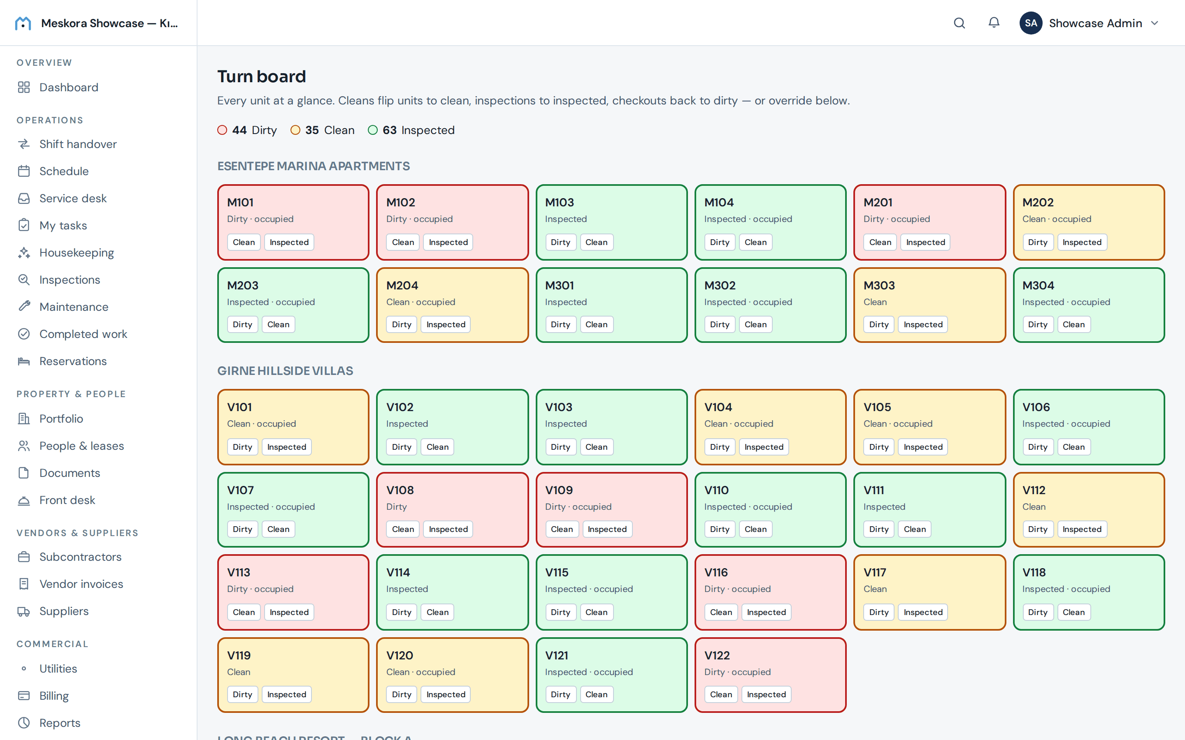
Task: Click the Billing card icon
Action: (23, 696)
